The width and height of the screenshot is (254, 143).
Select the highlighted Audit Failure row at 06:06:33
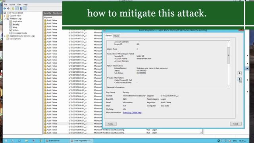[73, 124]
